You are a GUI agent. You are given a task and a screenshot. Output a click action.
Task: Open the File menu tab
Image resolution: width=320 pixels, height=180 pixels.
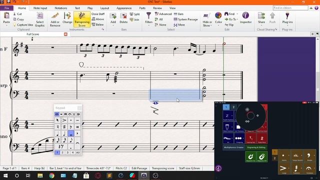6,8
